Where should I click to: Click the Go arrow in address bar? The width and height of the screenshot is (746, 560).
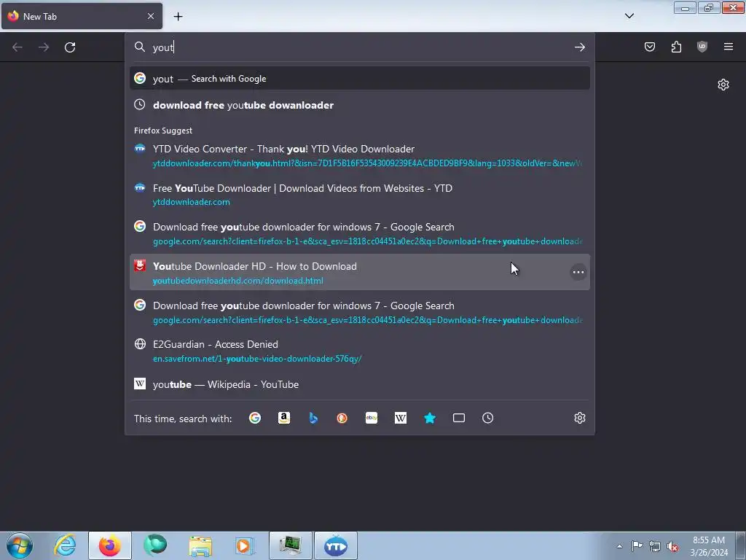click(579, 47)
